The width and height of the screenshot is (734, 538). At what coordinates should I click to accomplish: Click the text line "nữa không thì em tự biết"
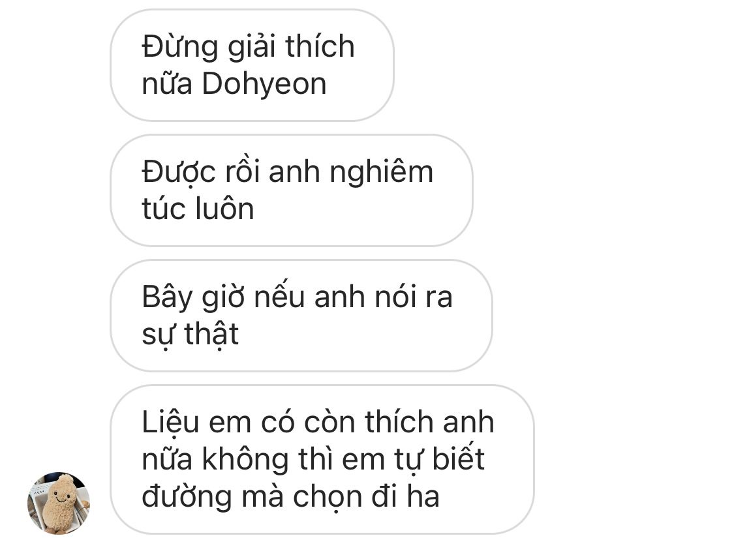(x=313, y=459)
